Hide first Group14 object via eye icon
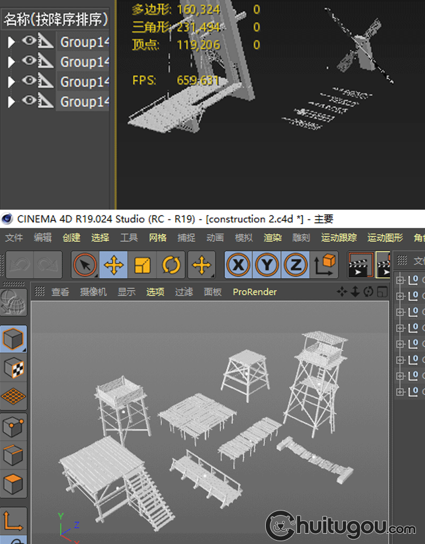 point(28,41)
